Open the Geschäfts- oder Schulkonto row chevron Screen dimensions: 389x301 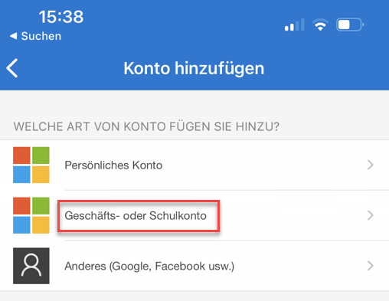point(371,215)
